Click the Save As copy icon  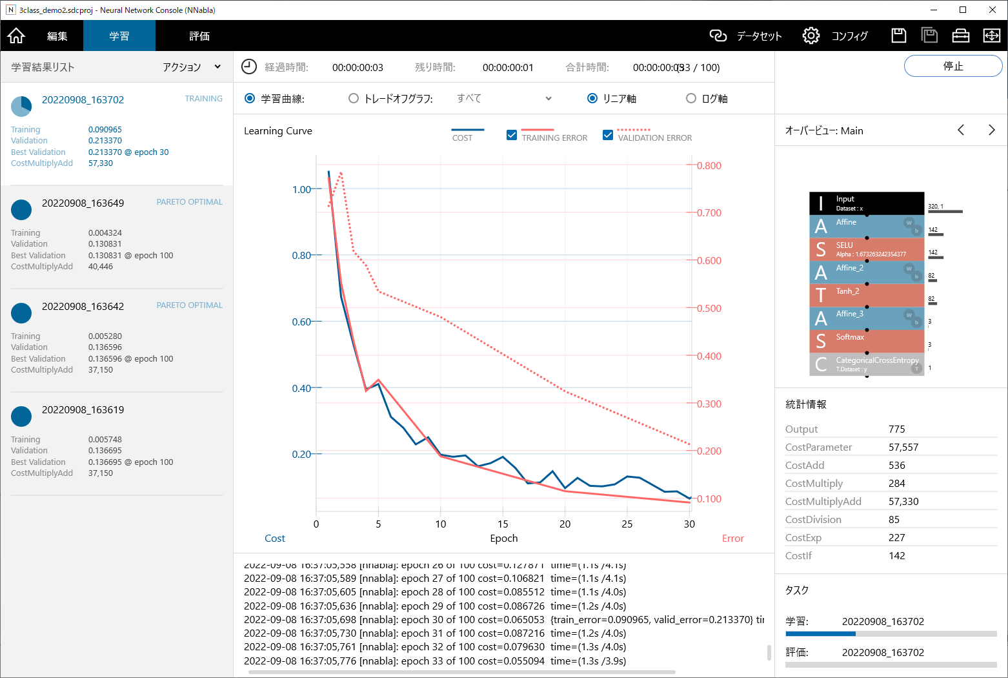coord(929,36)
